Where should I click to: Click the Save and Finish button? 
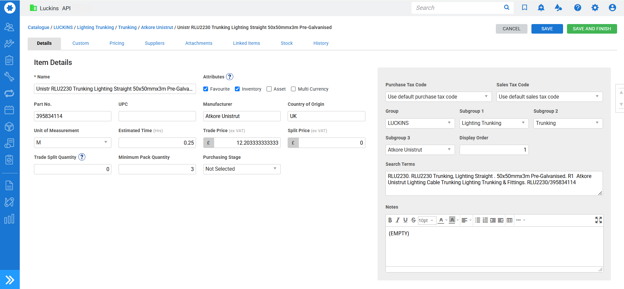point(591,29)
